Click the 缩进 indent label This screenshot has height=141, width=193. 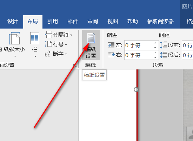coord(112,35)
